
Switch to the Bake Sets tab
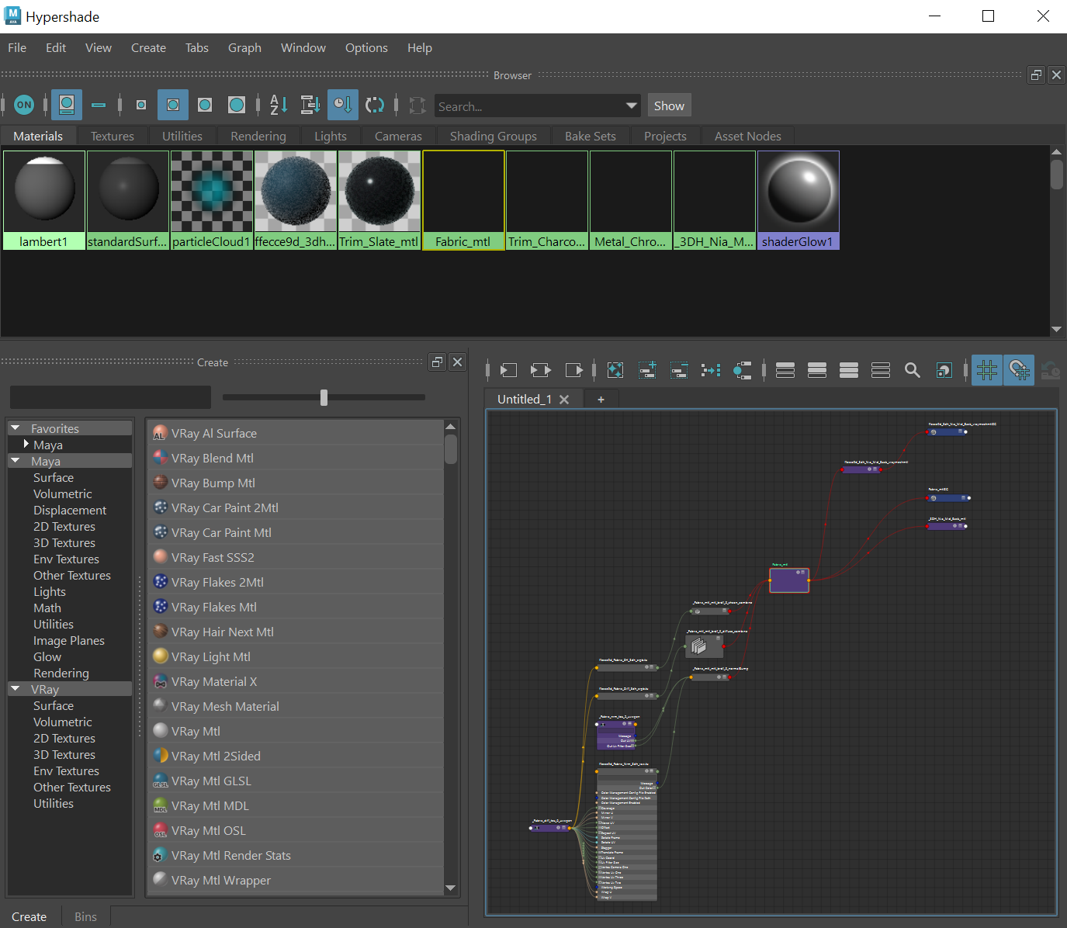pos(591,136)
